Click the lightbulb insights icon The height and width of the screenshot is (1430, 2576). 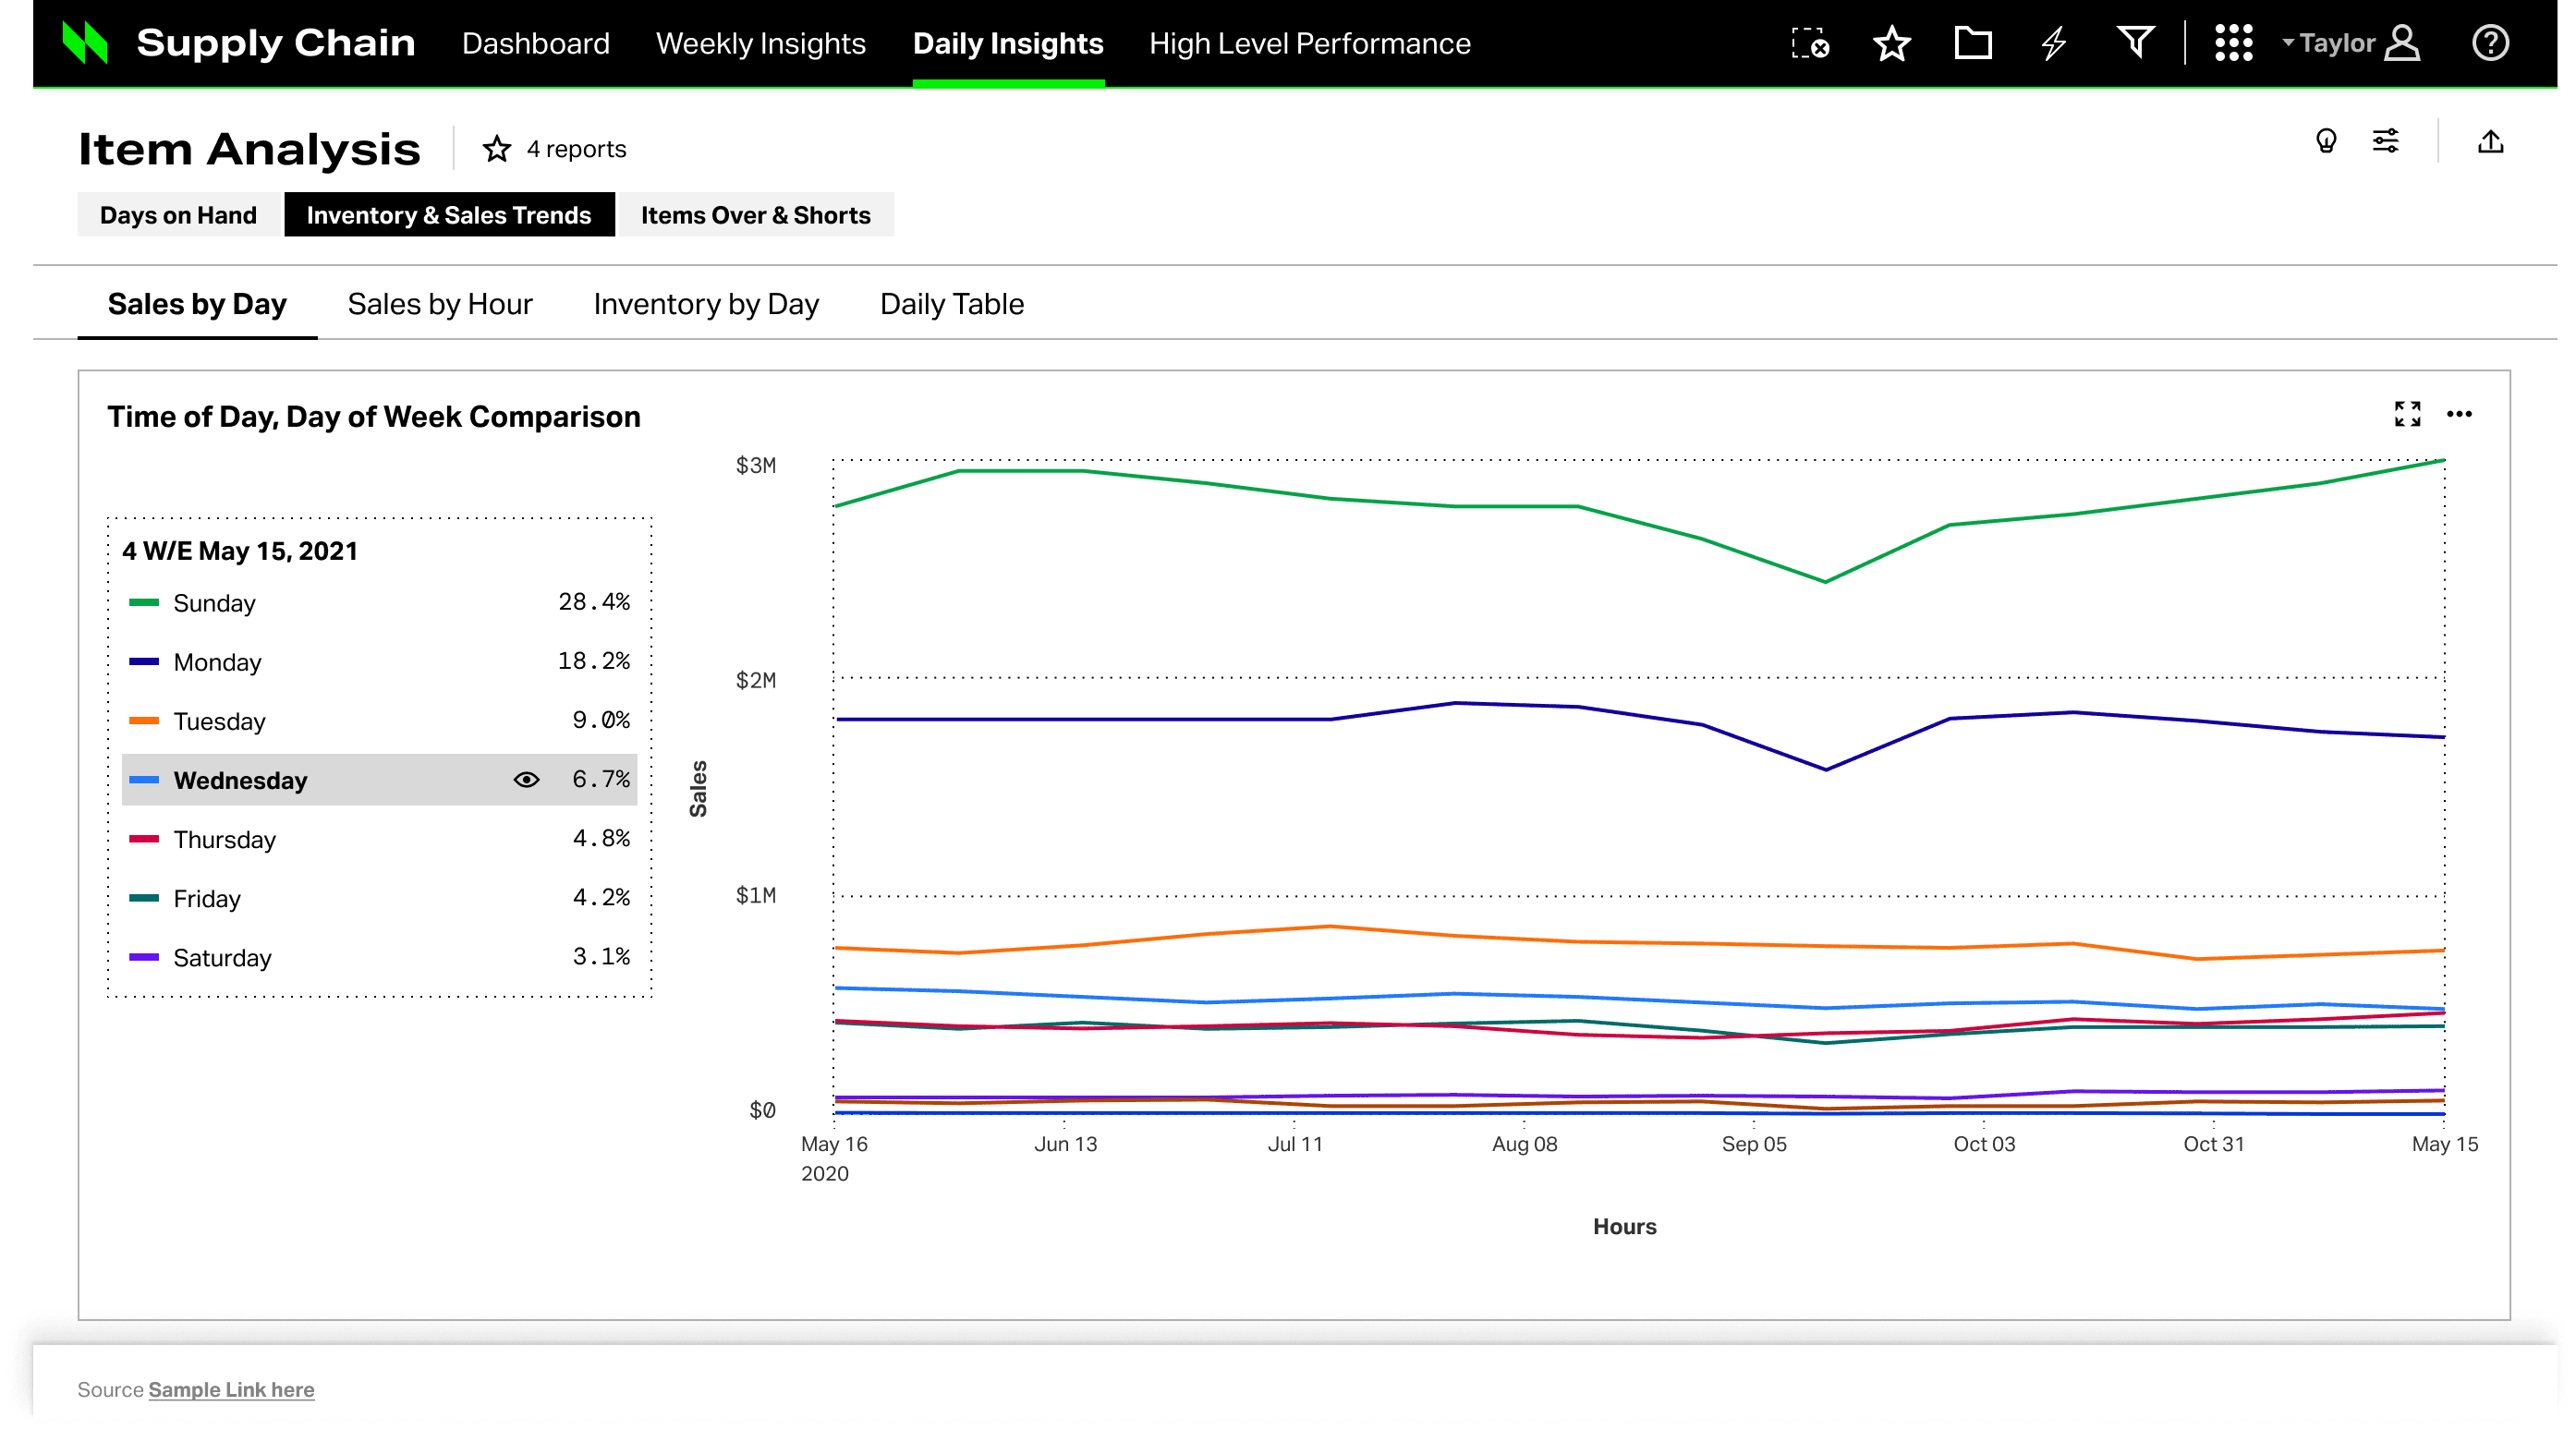tap(2326, 141)
